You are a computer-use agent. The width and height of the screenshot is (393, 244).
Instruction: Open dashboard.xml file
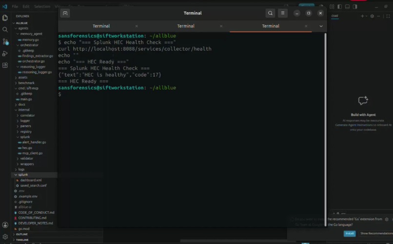31,180
